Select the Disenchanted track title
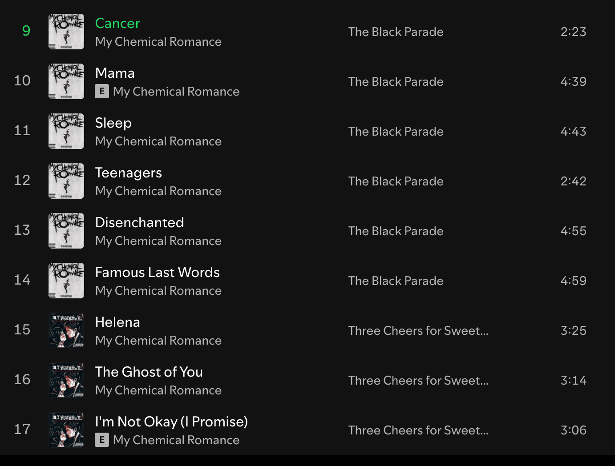 [x=139, y=222]
